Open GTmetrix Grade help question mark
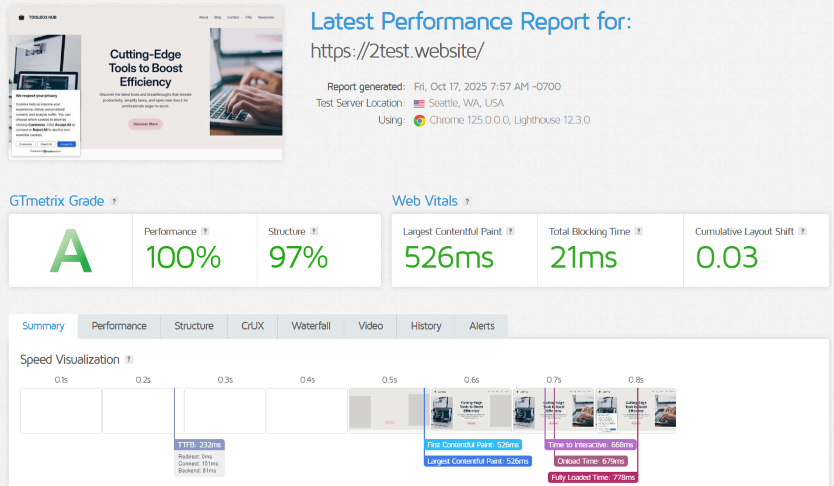This screenshot has width=834, height=486. point(114,201)
